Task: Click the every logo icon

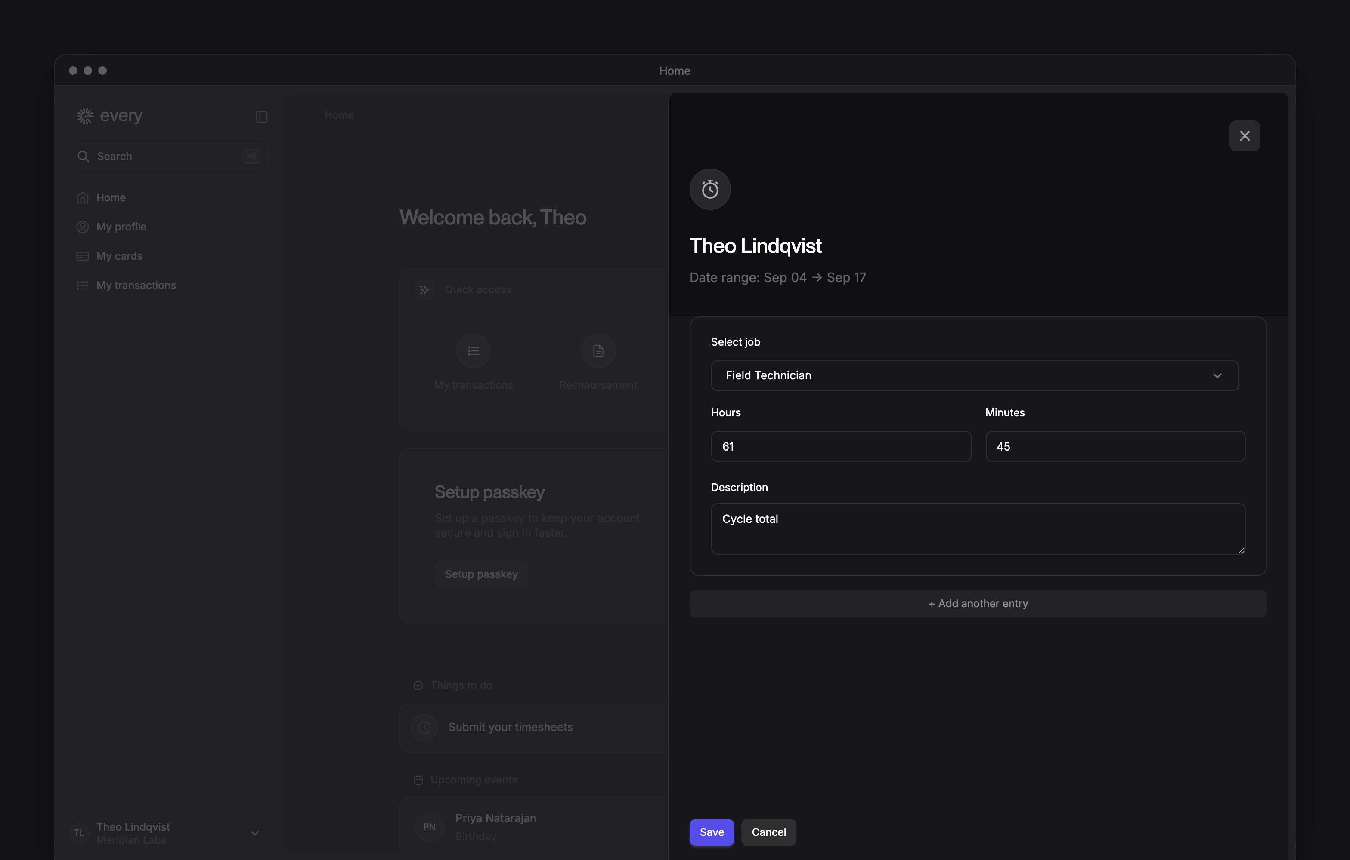Action: click(85, 116)
